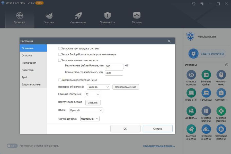The image size is (231, 154).
Task: Click the Инфо о ПК icon
Action: tap(191, 93)
